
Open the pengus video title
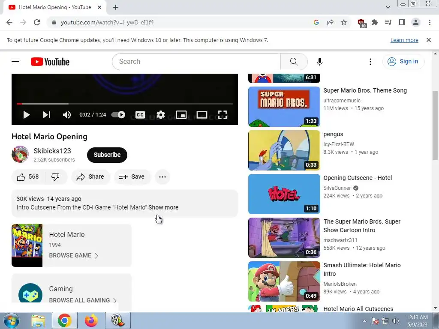pos(333,134)
